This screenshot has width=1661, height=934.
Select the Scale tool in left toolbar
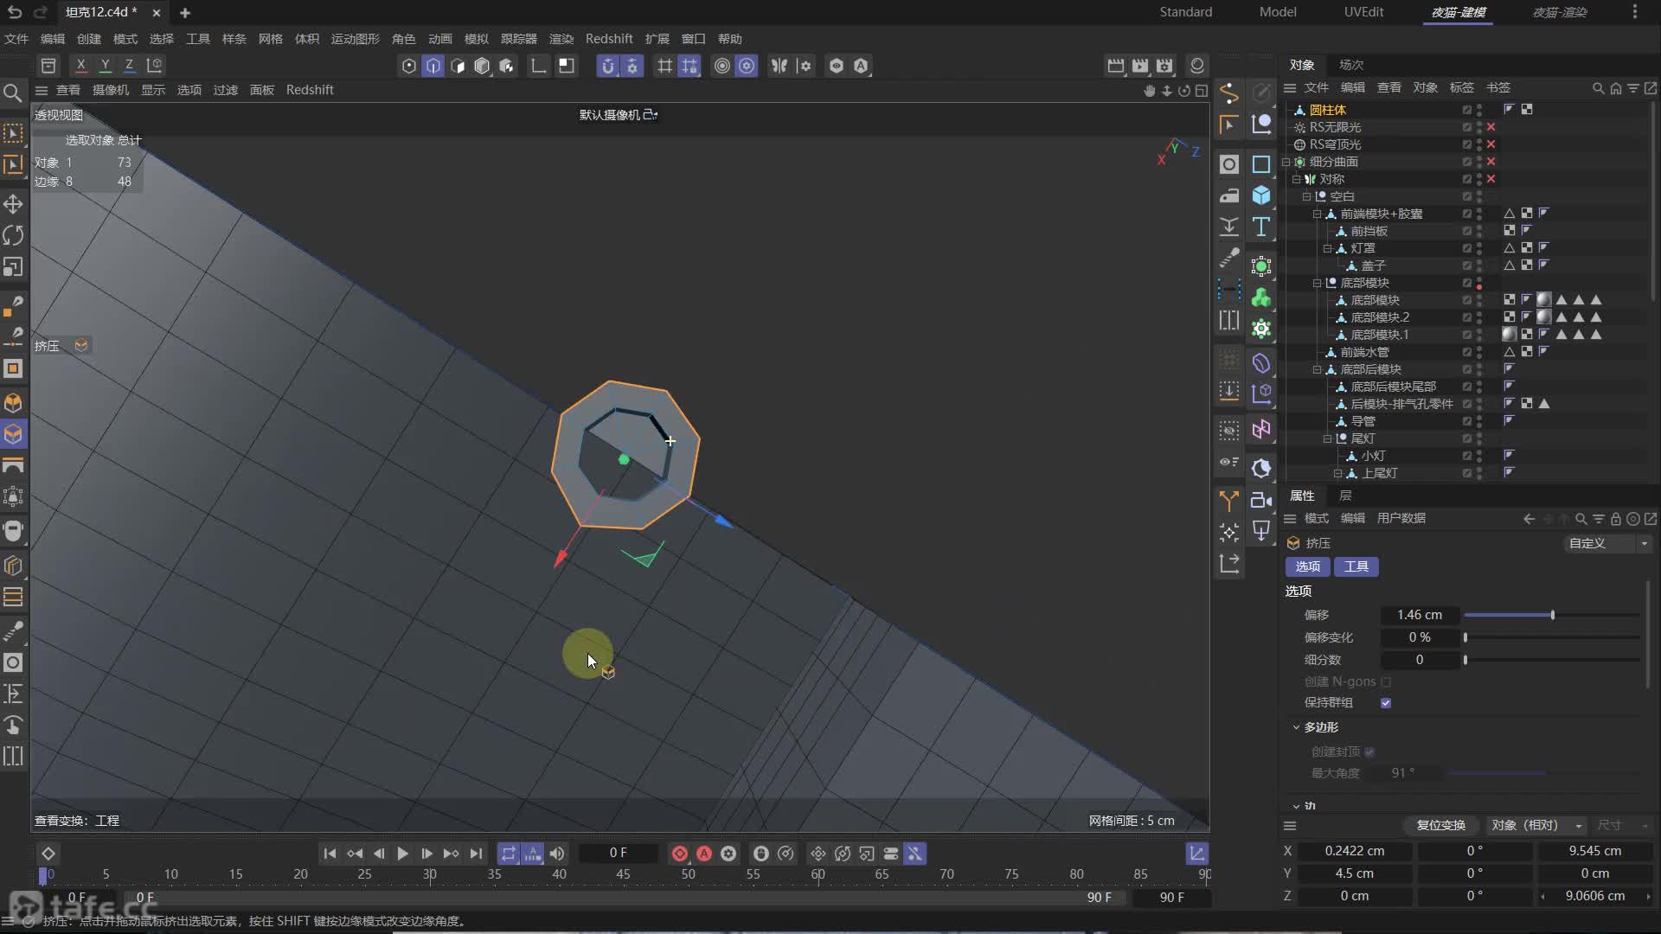pos(13,266)
